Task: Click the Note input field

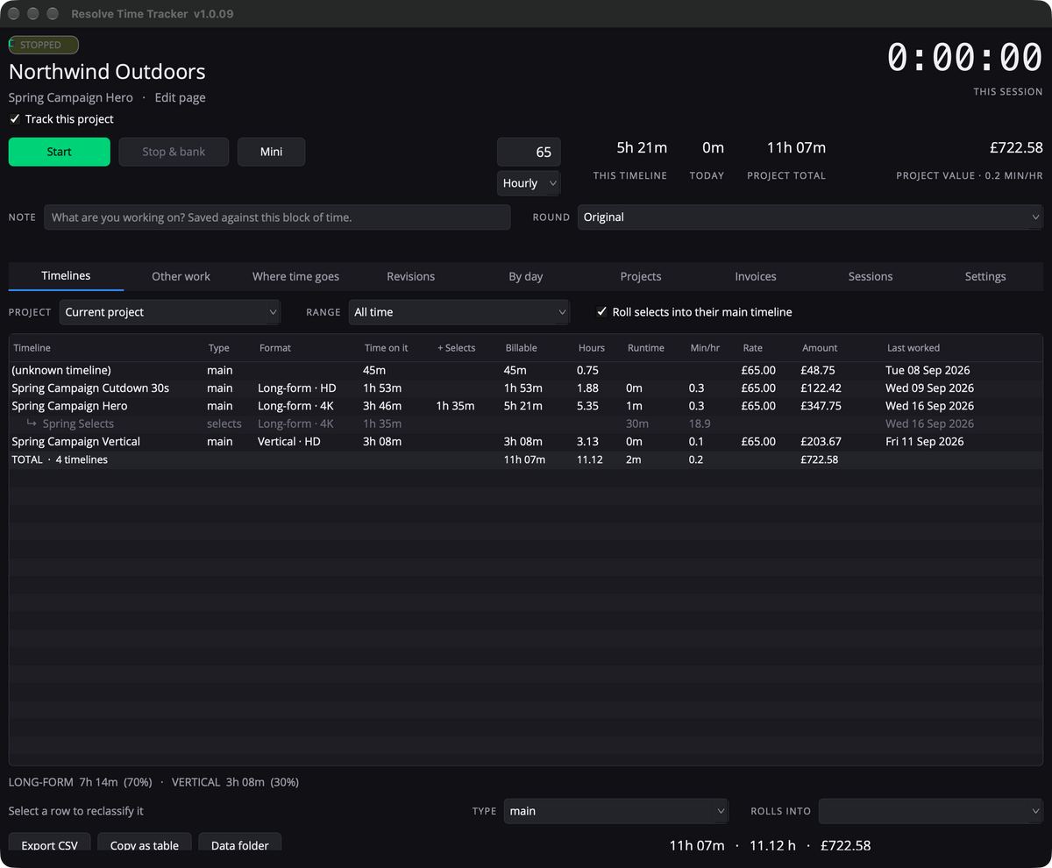Action: [x=277, y=217]
